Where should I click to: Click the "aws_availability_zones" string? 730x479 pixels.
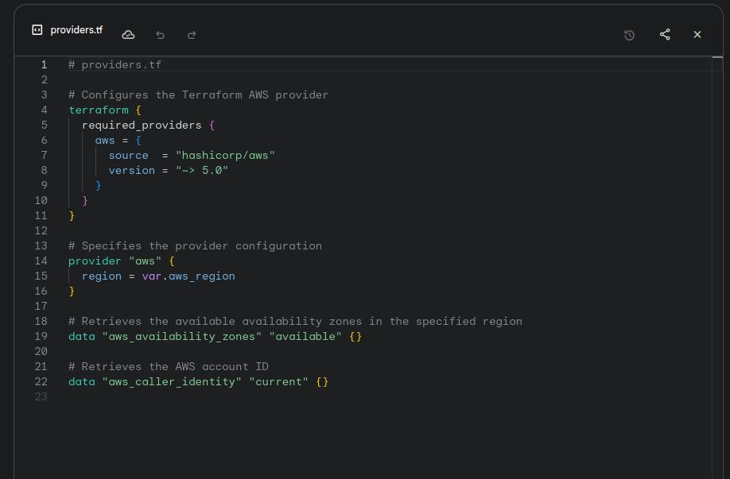[182, 337]
